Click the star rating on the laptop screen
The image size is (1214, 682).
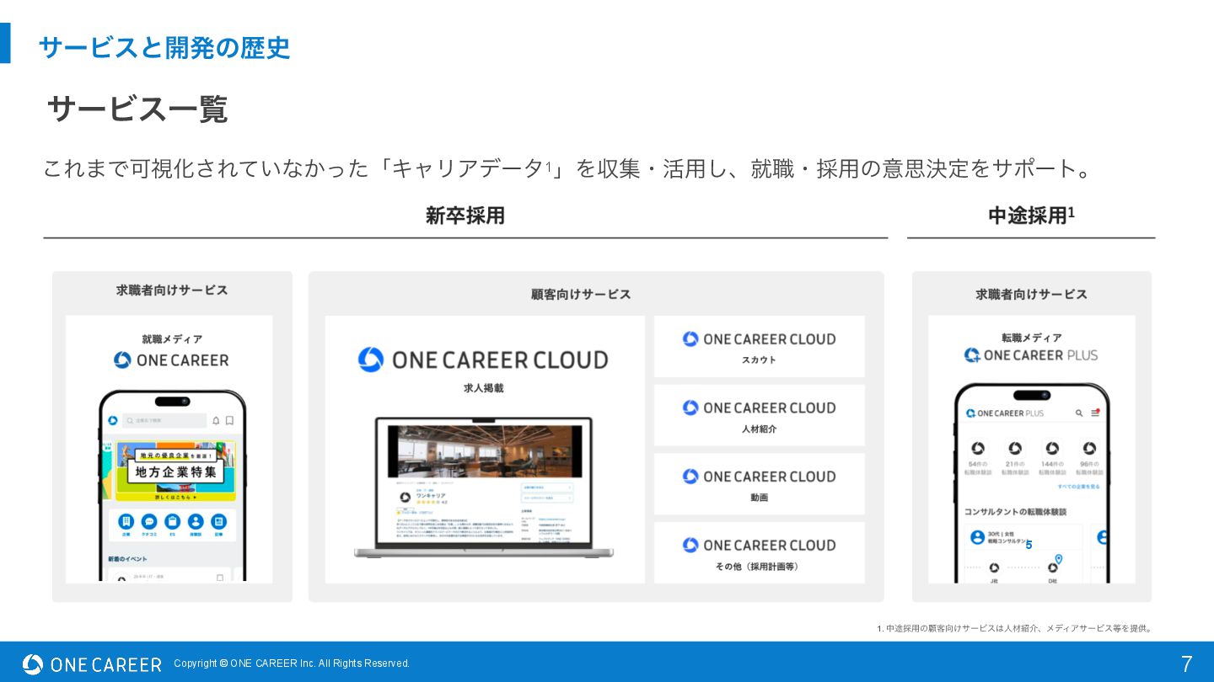(427, 502)
